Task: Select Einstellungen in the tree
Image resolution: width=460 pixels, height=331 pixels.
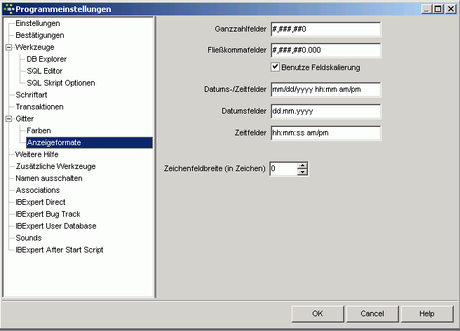Action: 38,23
